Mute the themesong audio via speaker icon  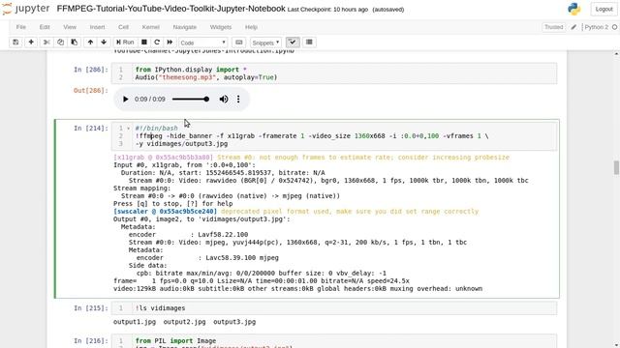tap(224, 99)
